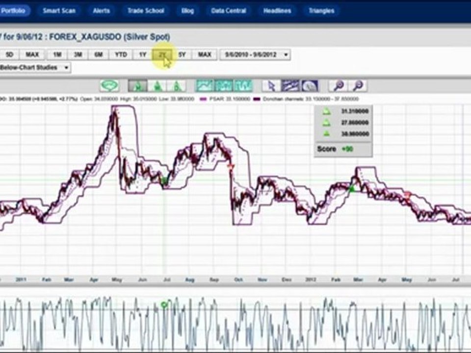Click the bottom triangle in Score box
The height and width of the screenshot is (353, 471).
point(327,134)
